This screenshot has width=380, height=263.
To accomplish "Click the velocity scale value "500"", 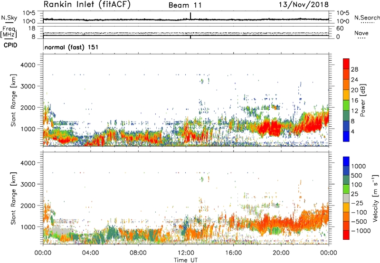I will coord(357,176).
